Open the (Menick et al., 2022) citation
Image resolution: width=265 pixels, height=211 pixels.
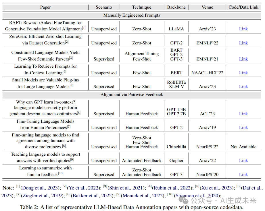143,196
